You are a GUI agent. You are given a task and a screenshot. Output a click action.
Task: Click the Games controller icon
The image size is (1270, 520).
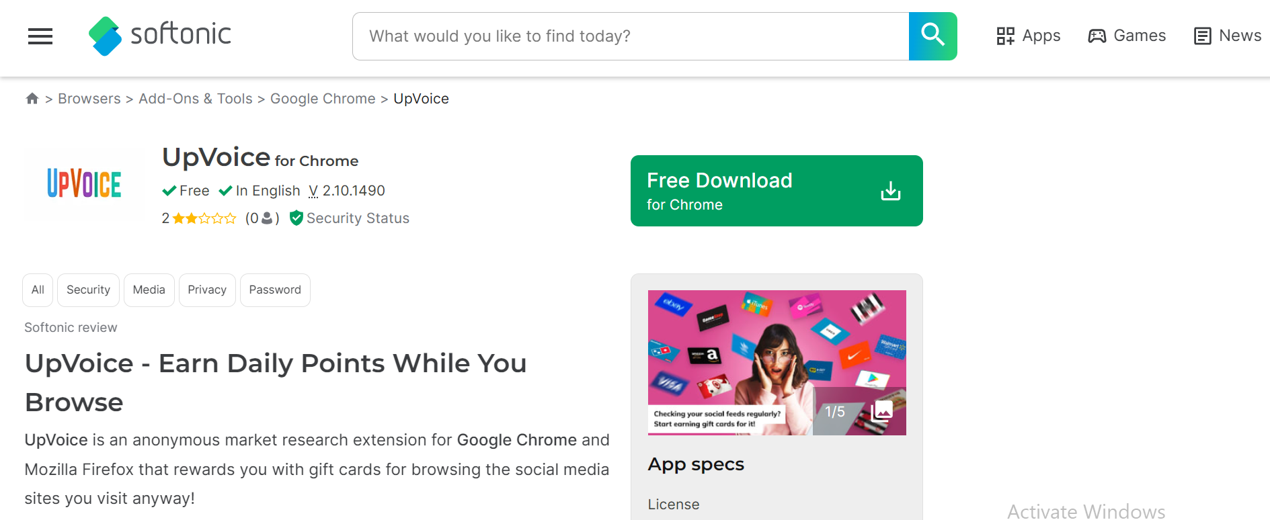1097,36
